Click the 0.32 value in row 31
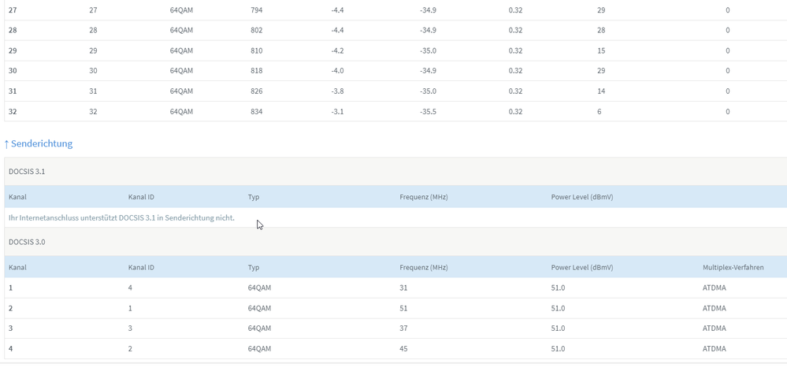This screenshot has height=375, width=787. click(515, 91)
